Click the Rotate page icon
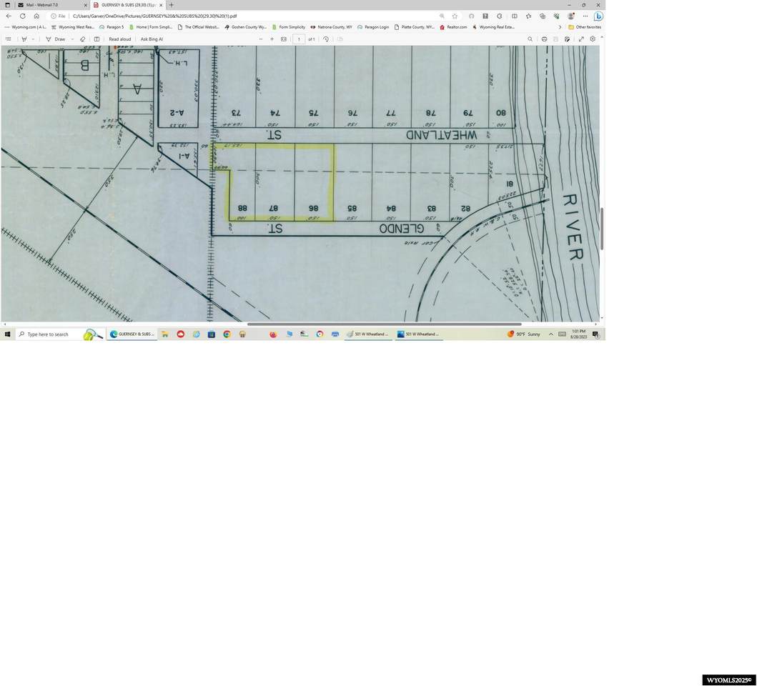Viewport: 757px width, 686px height. coord(326,39)
